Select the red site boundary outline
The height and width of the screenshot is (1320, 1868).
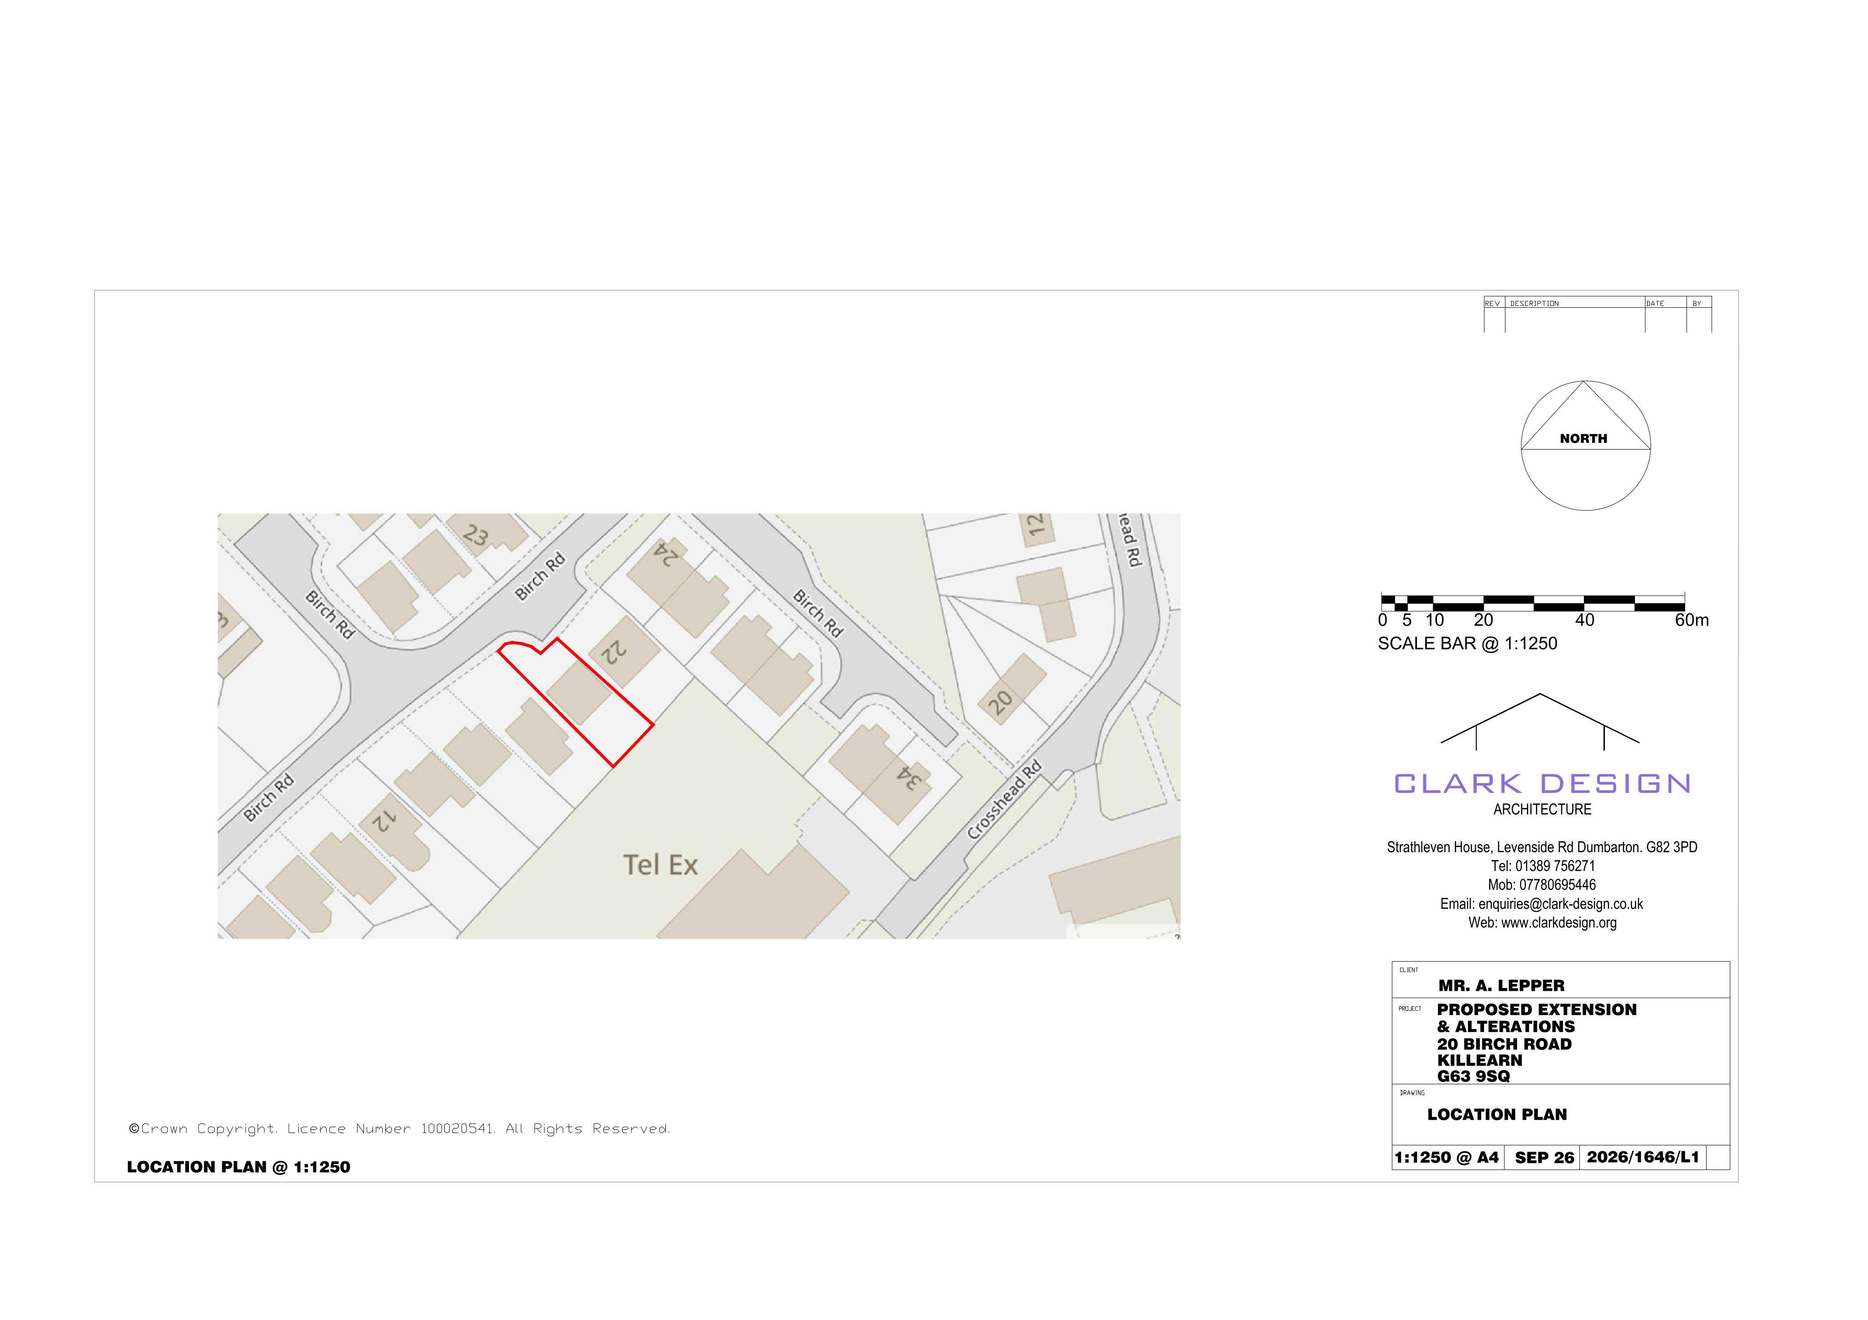(575, 703)
